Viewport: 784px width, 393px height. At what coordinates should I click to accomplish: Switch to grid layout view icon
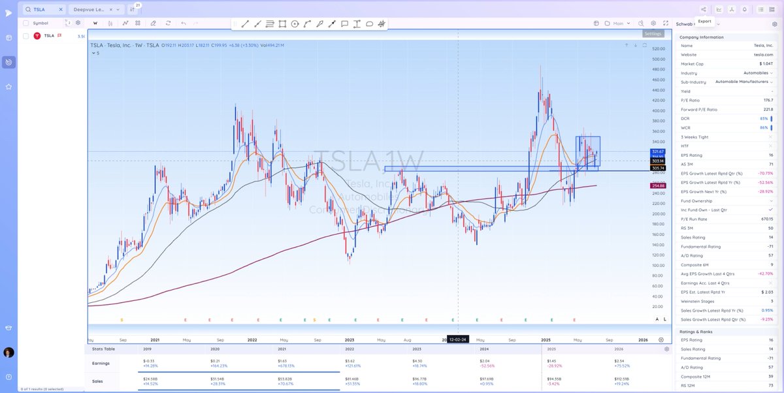point(773,10)
